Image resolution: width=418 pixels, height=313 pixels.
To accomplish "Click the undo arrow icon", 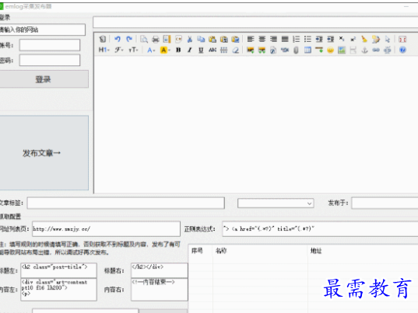I will click(118, 39).
